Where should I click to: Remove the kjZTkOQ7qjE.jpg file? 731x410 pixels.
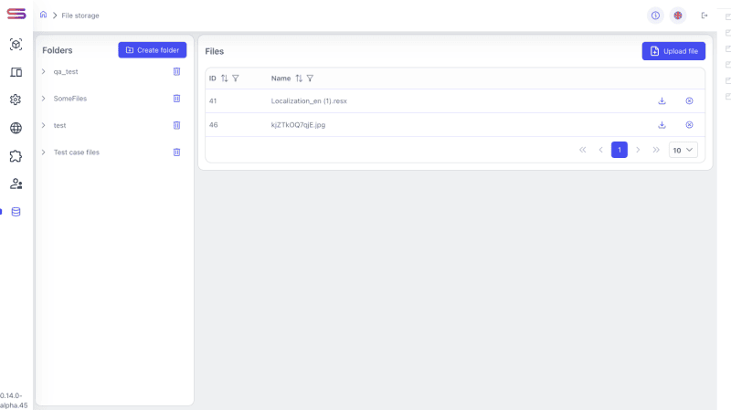(689, 124)
